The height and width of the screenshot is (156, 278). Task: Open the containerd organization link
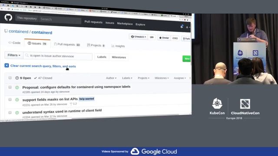(18, 32)
